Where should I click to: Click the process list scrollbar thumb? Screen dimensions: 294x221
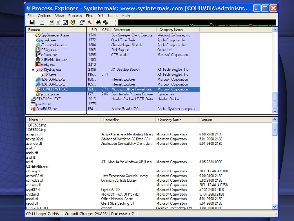point(274,100)
